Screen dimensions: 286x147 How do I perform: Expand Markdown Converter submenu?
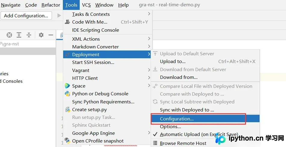click(x=108, y=47)
